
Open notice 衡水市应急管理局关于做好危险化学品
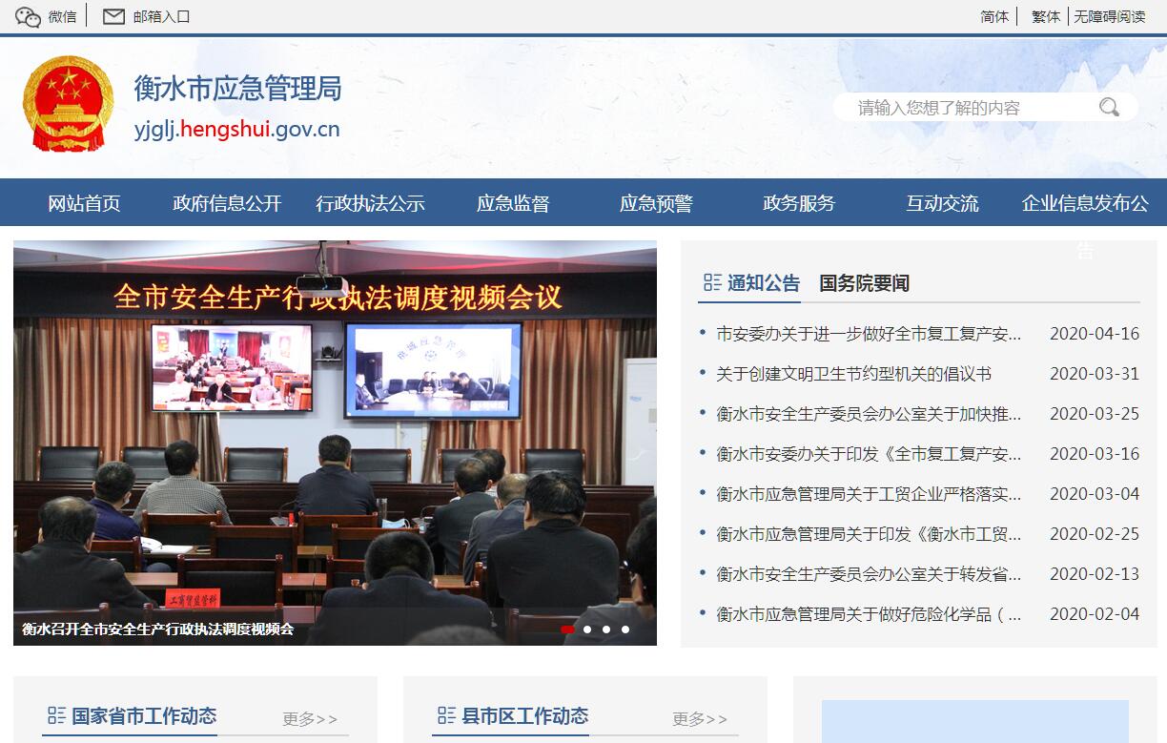coord(869,614)
